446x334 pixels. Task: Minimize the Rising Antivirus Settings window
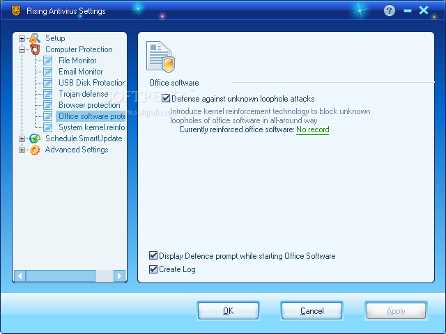click(x=408, y=11)
